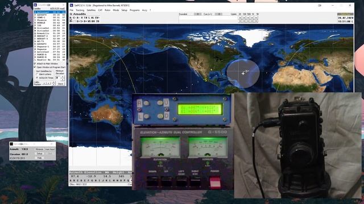
Task: Open the Setup menu in main window
Action: click(x=124, y=10)
